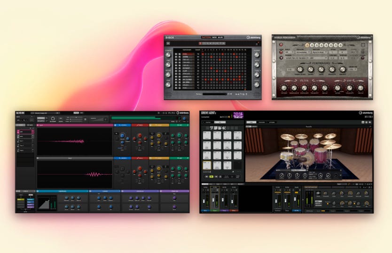Click the snare drum in kit view
This screenshot has height=253, width=392.
pyautogui.click(x=287, y=155)
